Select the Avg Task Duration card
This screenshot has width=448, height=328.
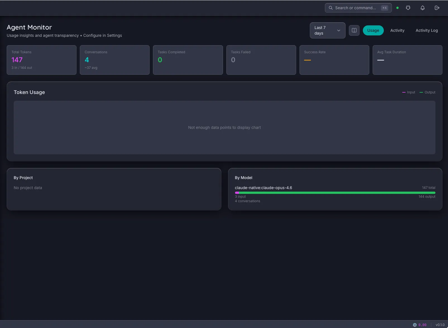pos(408,60)
